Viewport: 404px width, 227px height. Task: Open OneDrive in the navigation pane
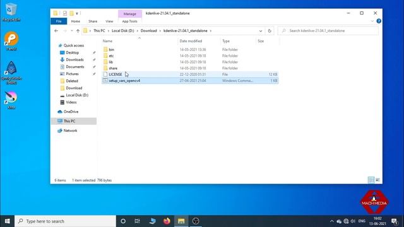pos(71,112)
